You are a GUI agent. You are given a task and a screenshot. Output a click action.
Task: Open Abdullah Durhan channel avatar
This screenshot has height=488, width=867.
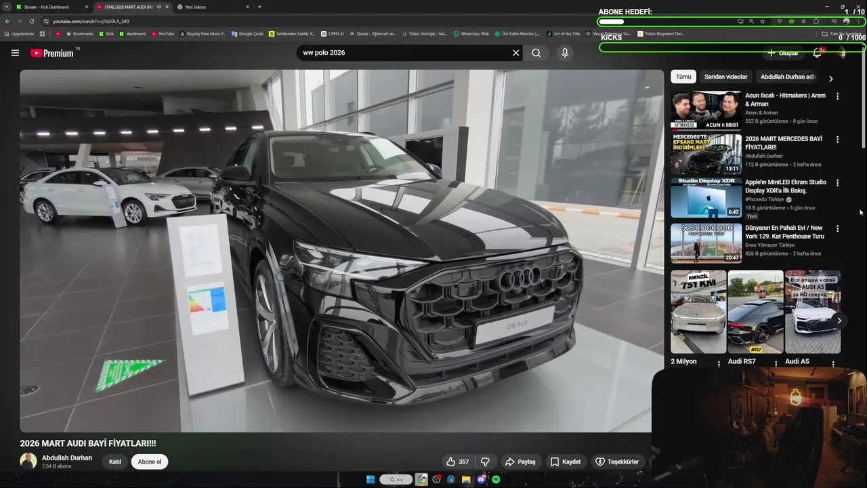coord(28,462)
